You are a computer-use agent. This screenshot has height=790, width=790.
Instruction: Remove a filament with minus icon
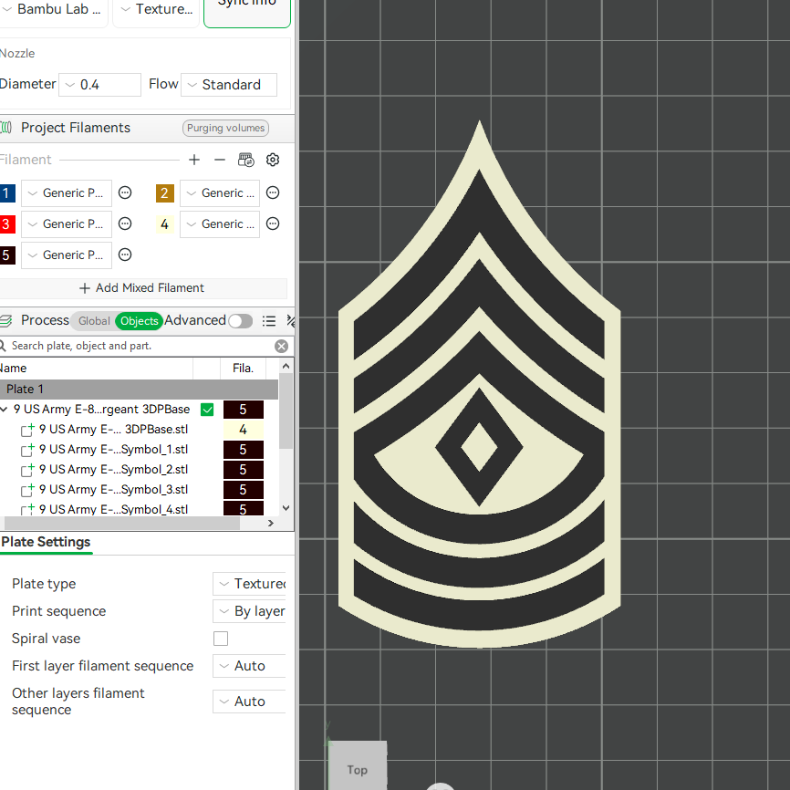coord(220,160)
